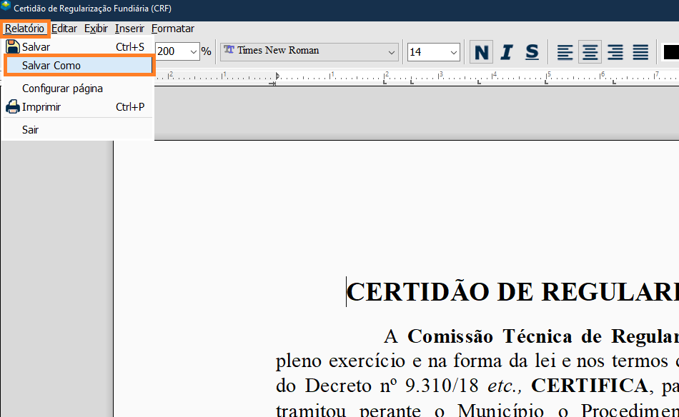Align text to the right
679x417 pixels.
pos(615,52)
